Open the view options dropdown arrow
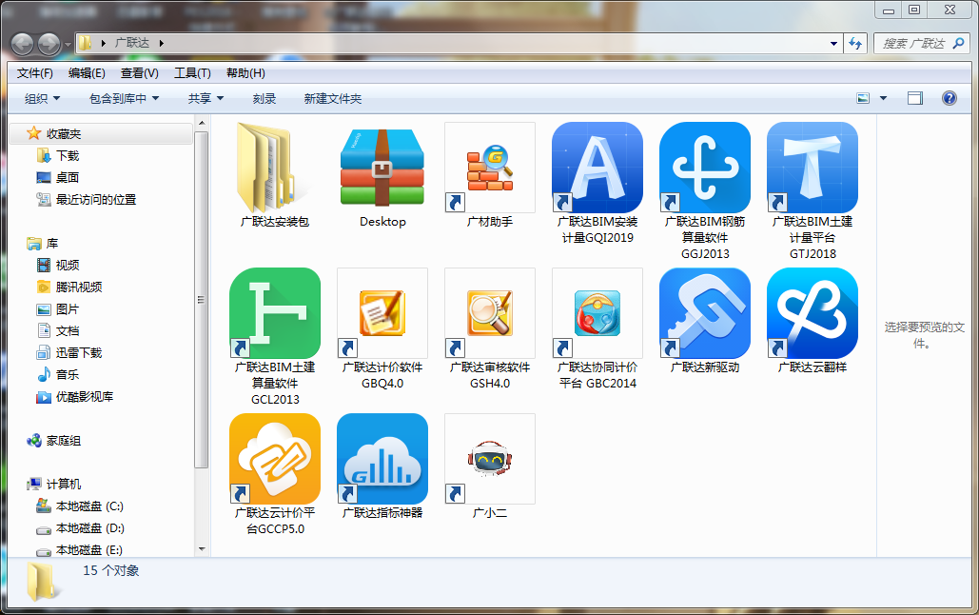The height and width of the screenshot is (615, 979). [884, 98]
